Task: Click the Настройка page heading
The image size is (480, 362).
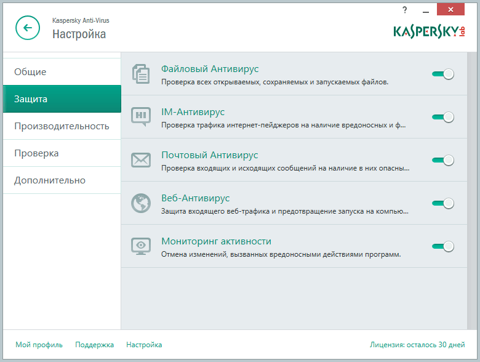Action: coord(79,34)
